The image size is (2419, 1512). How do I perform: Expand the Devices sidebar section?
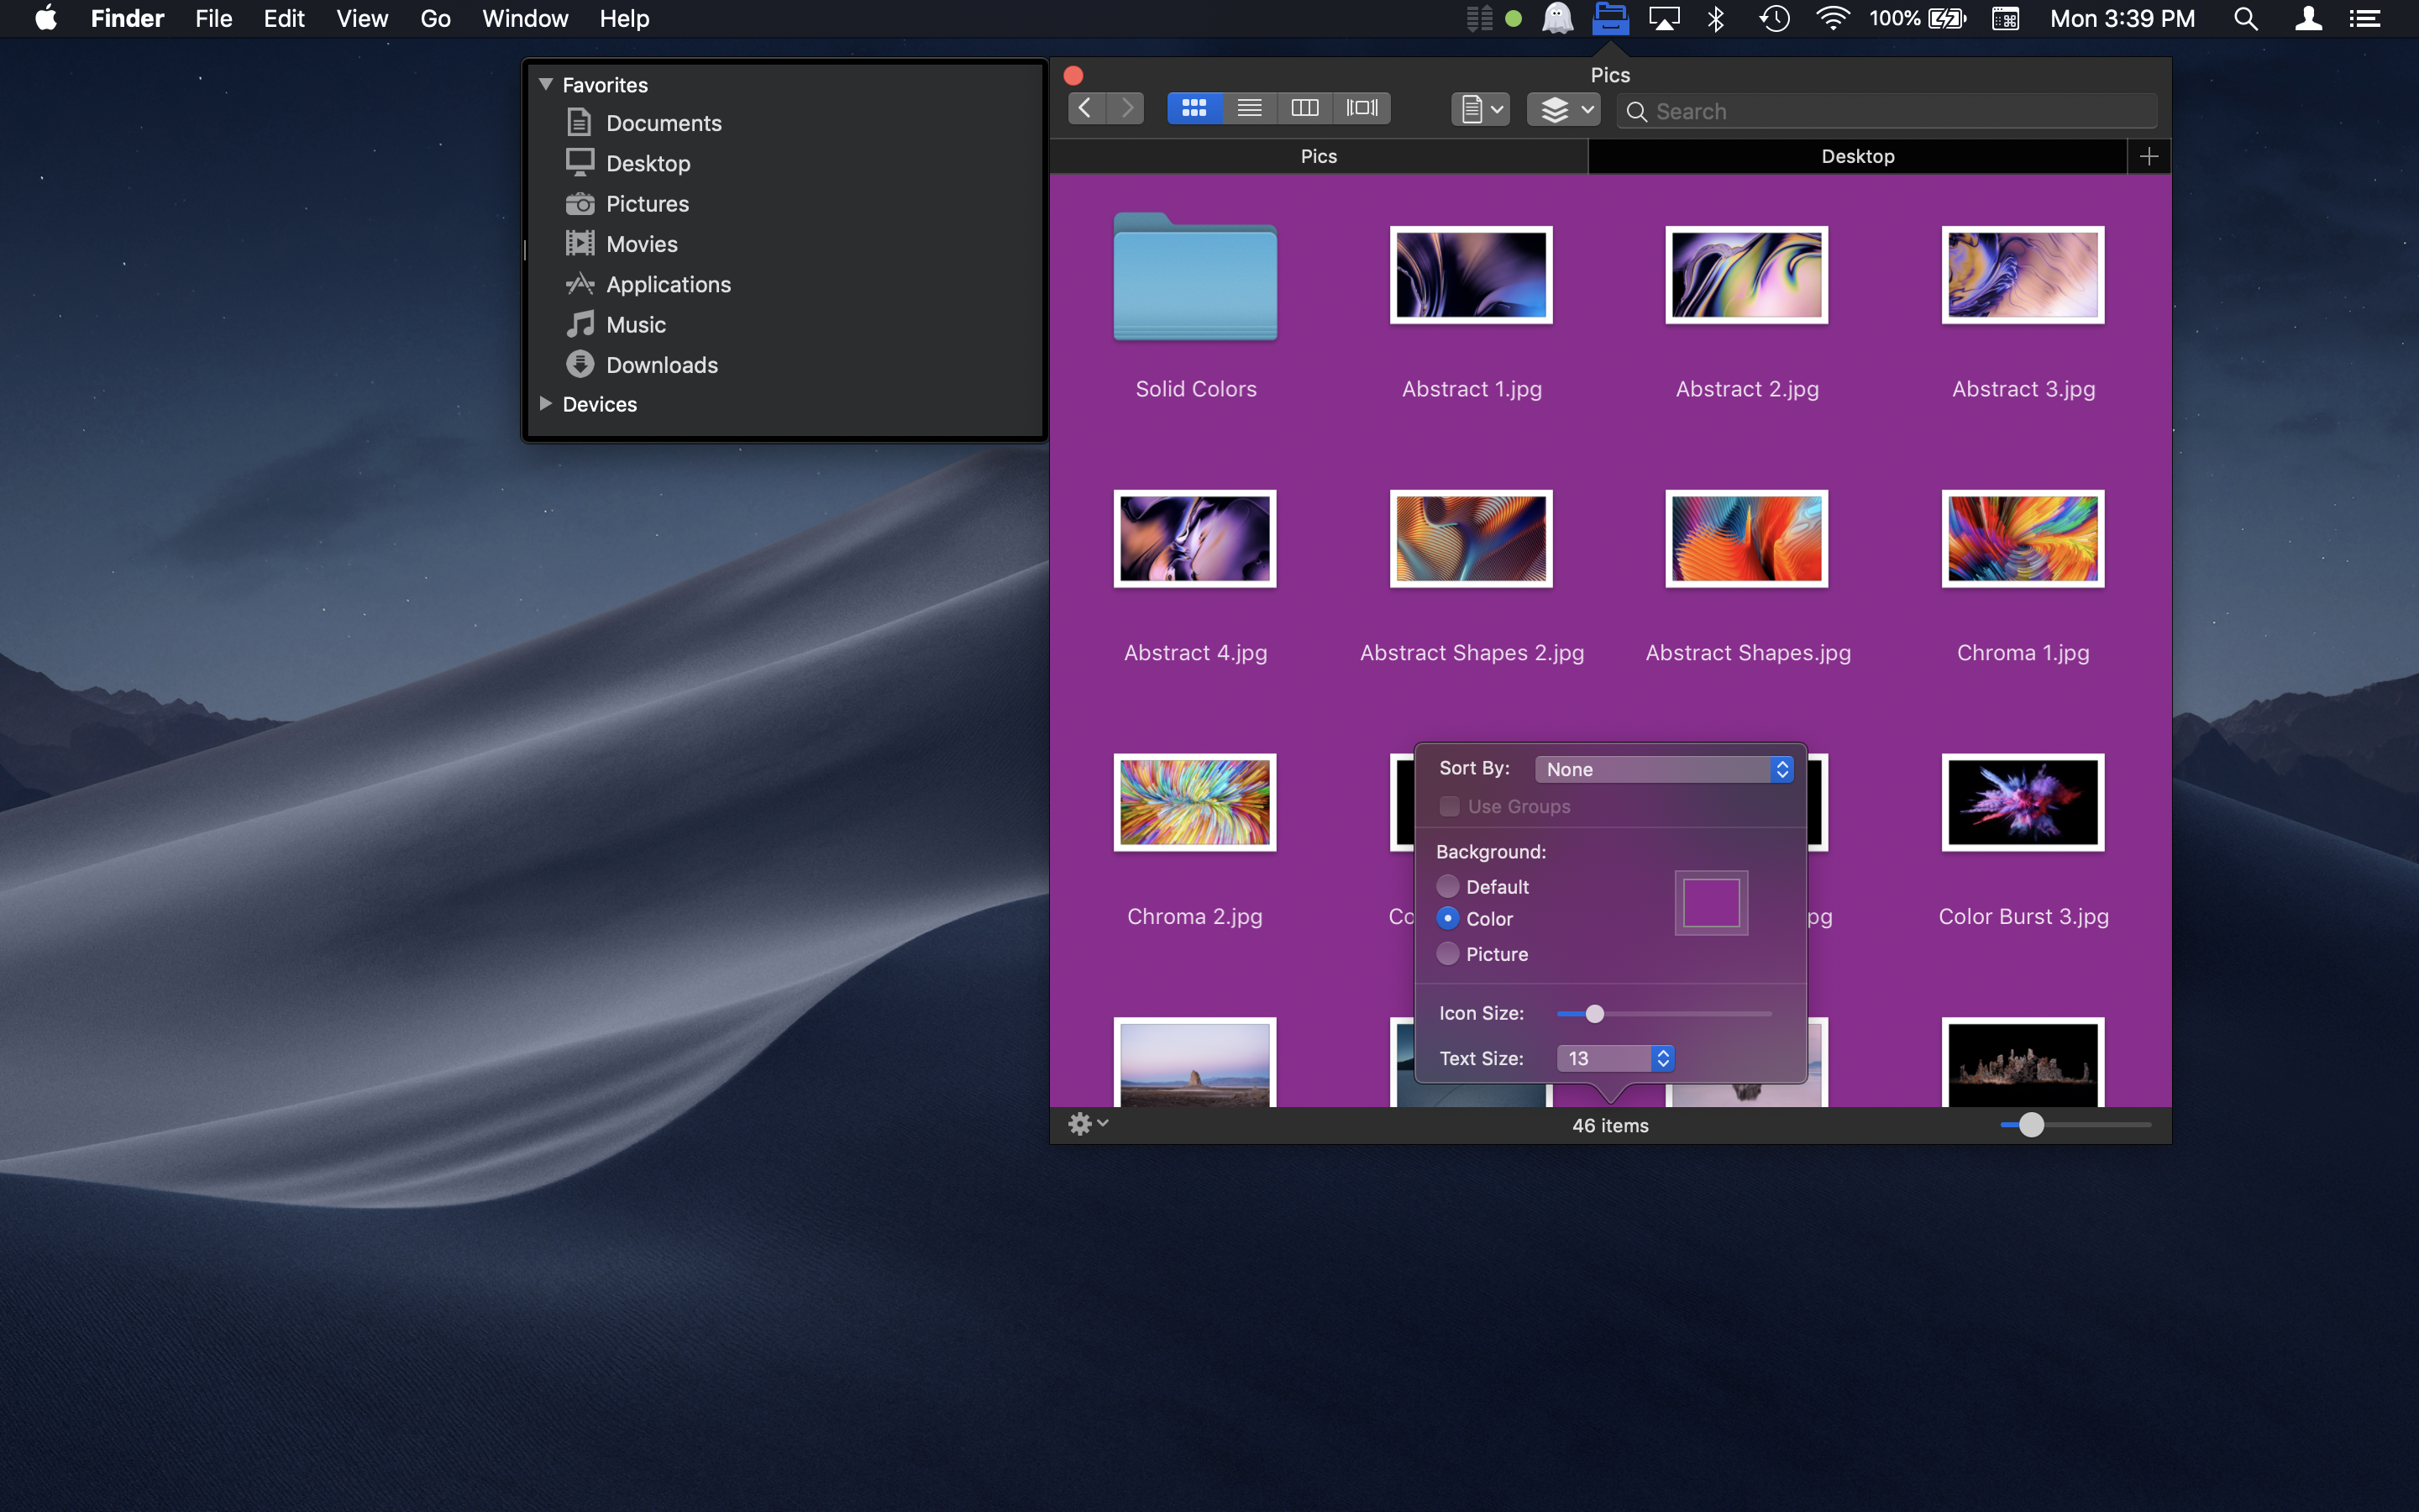pyautogui.click(x=545, y=404)
